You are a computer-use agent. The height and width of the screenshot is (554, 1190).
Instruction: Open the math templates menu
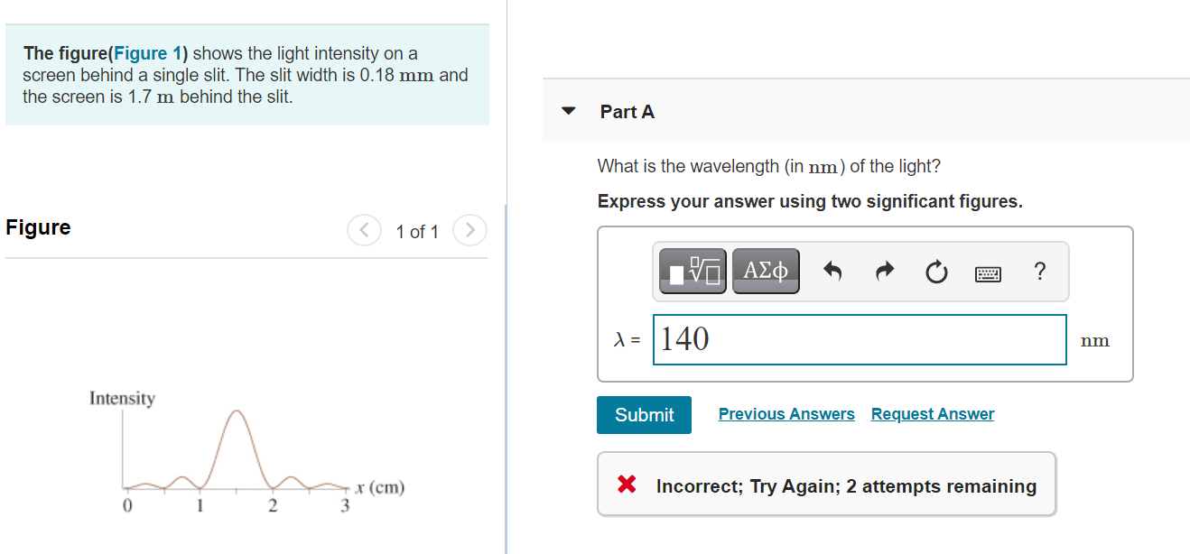(x=690, y=271)
